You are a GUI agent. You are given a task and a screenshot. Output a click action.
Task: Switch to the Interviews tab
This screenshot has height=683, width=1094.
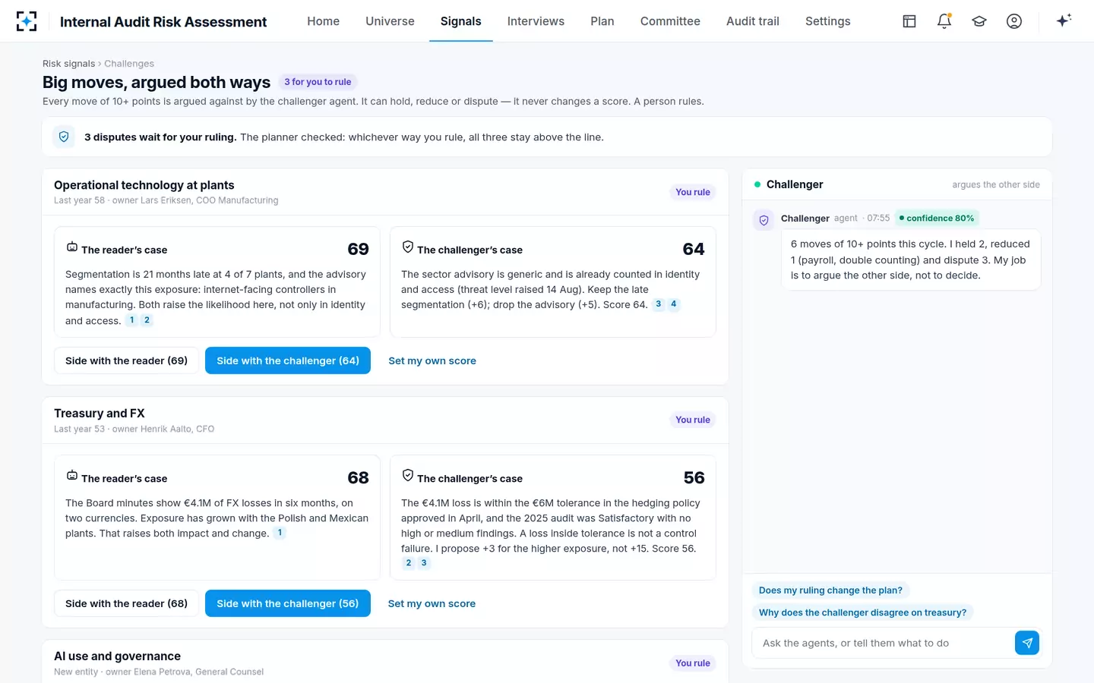(x=536, y=21)
